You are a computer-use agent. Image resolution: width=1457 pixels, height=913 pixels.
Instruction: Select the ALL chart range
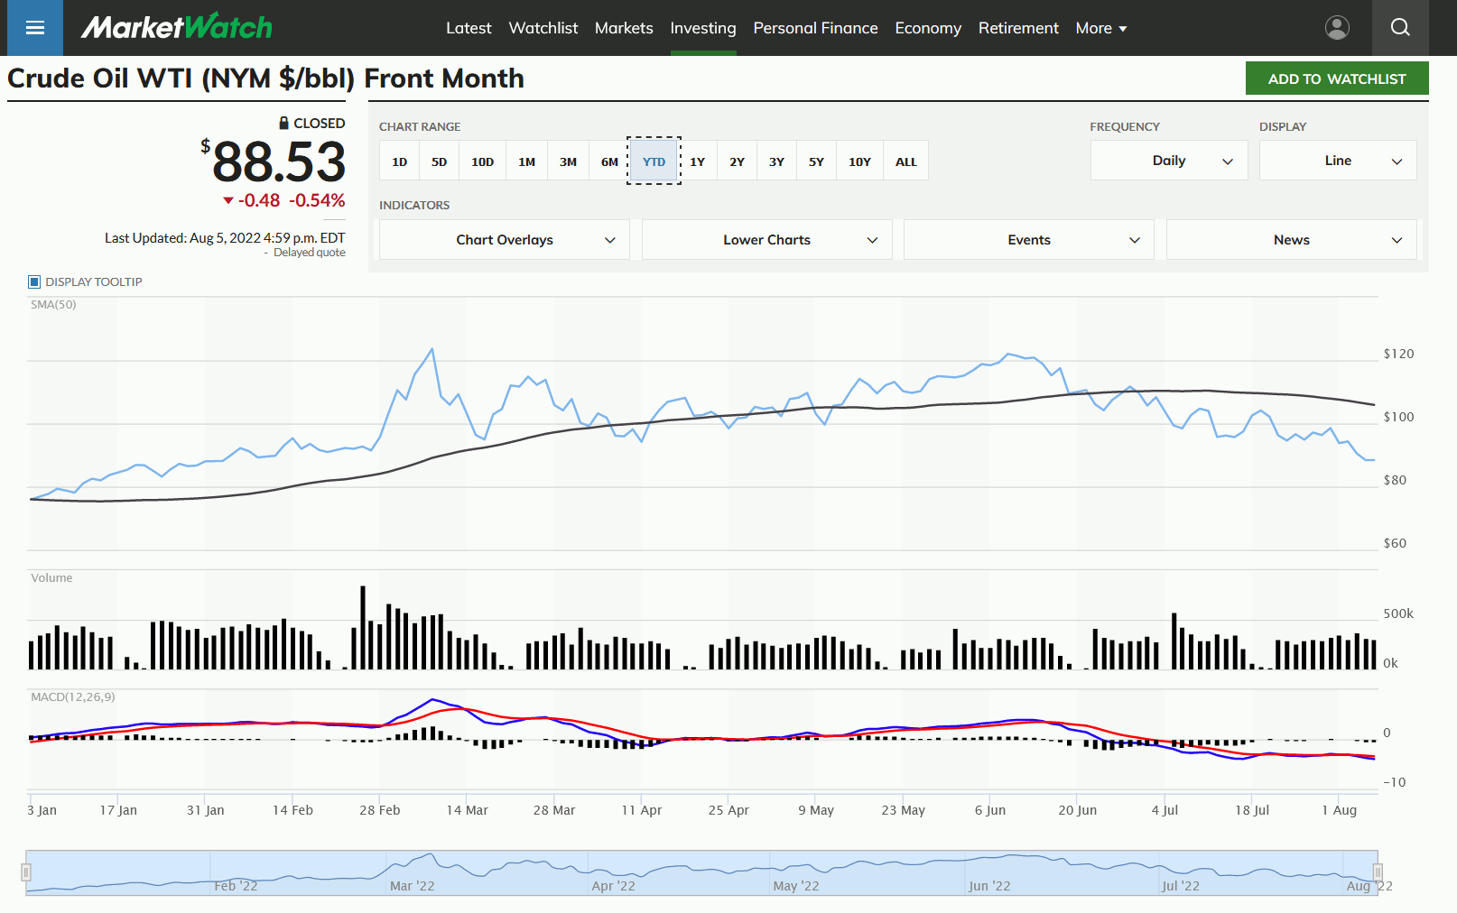(x=905, y=161)
